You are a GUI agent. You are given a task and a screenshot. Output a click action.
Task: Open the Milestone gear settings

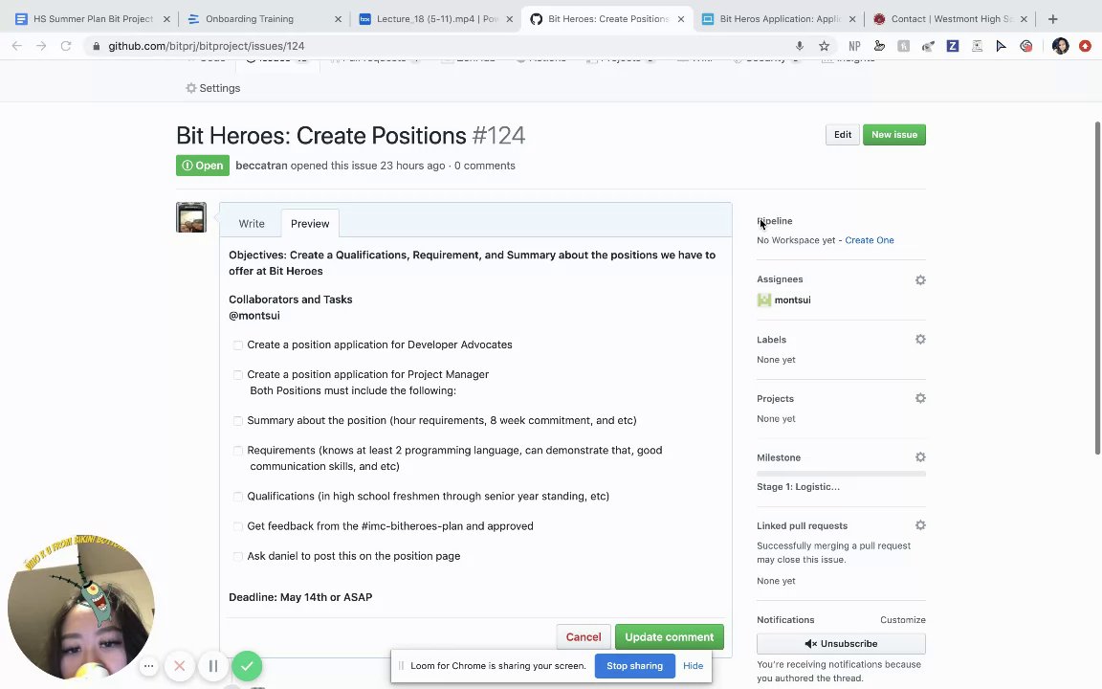click(920, 458)
